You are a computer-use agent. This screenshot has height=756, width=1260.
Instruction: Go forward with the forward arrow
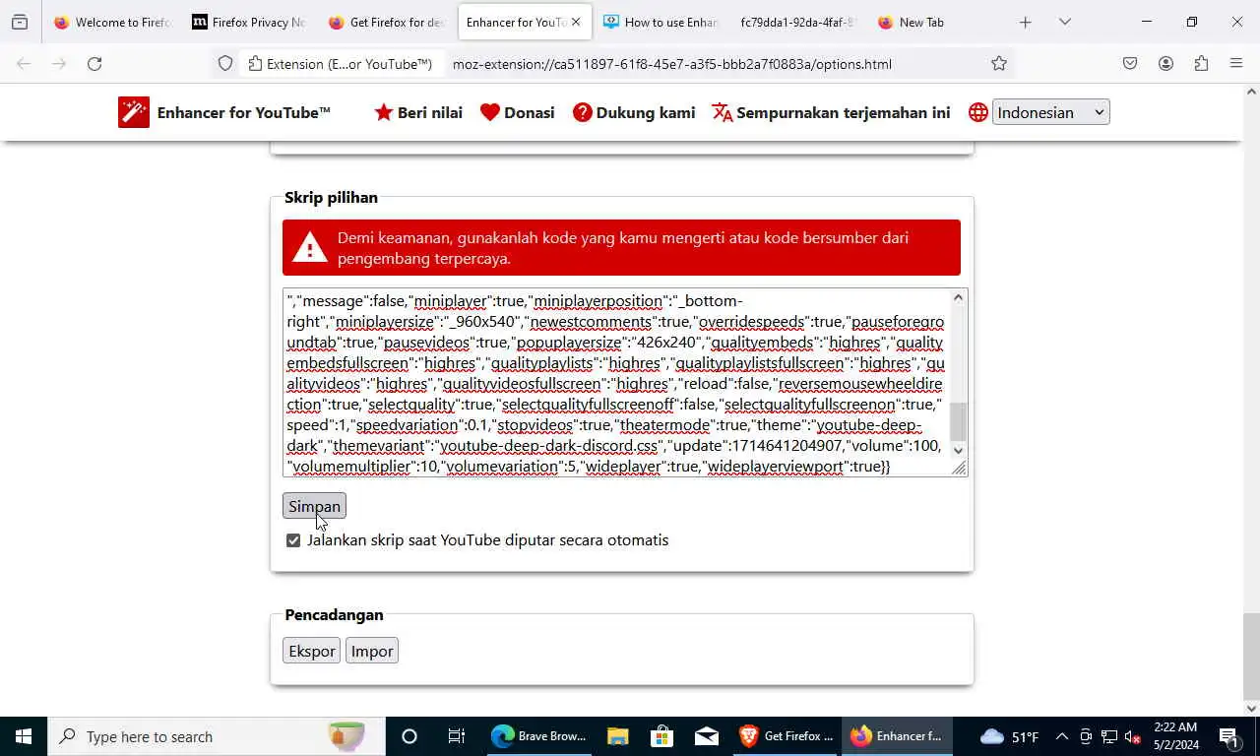click(59, 64)
